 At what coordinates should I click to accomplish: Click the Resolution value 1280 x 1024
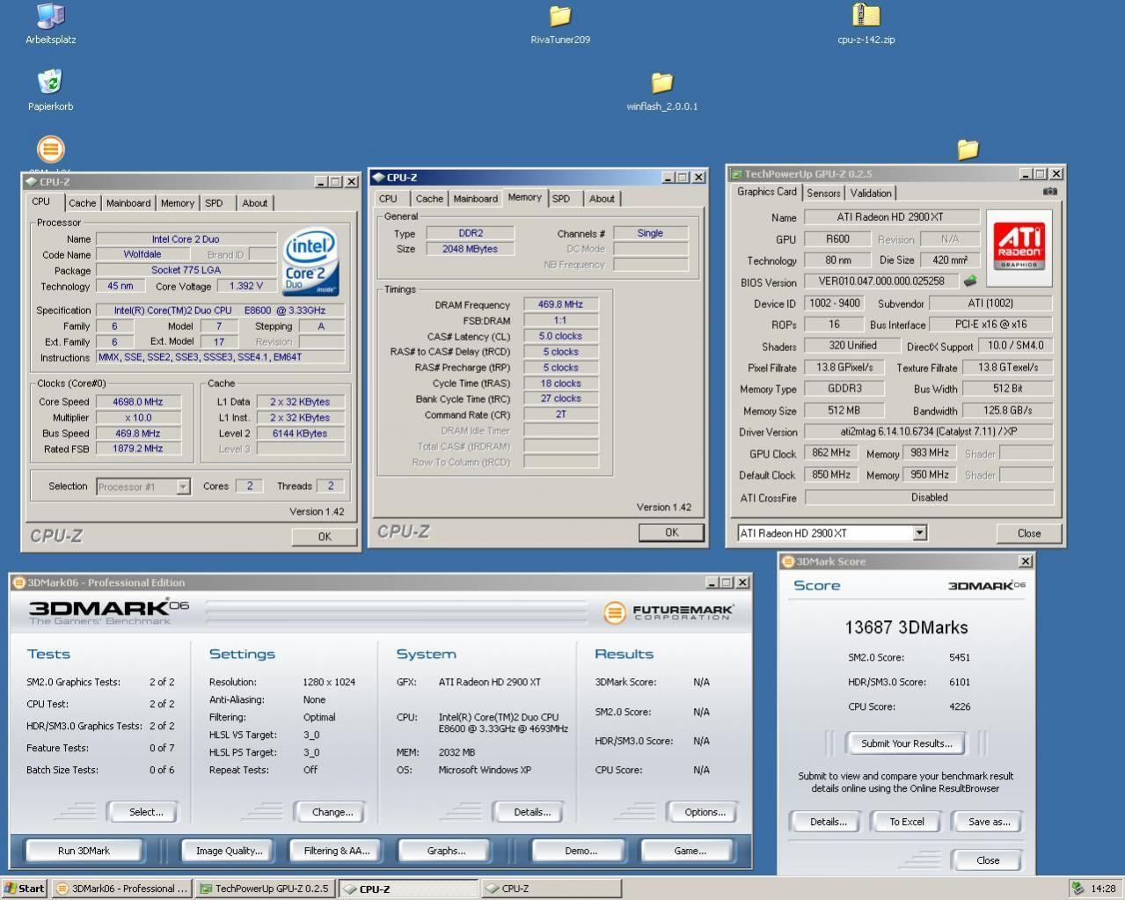329,682
